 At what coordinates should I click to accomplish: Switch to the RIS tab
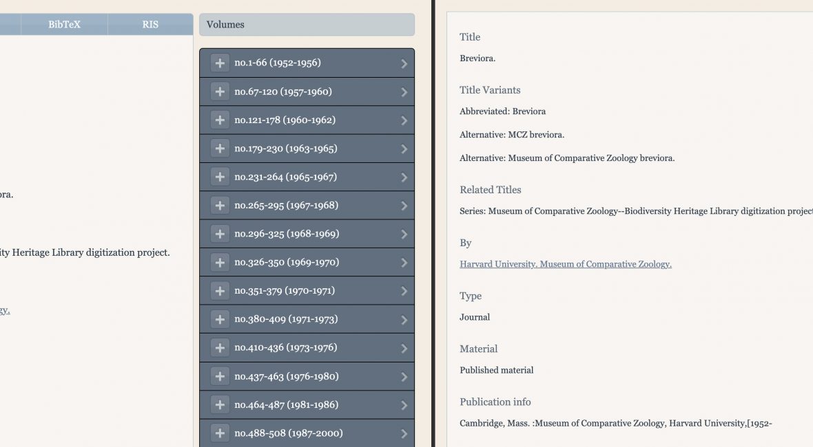pos(150,25)
